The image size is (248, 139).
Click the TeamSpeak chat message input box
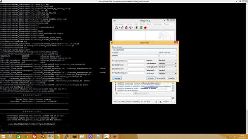pyautogui.click(x=143, y=98)
